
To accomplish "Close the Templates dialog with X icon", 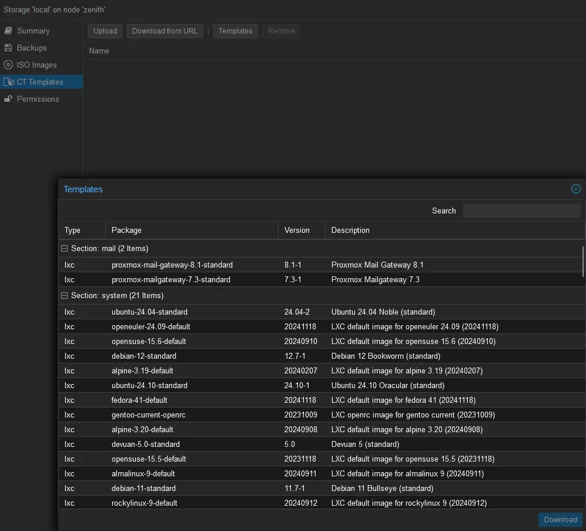I will point(575,189).
